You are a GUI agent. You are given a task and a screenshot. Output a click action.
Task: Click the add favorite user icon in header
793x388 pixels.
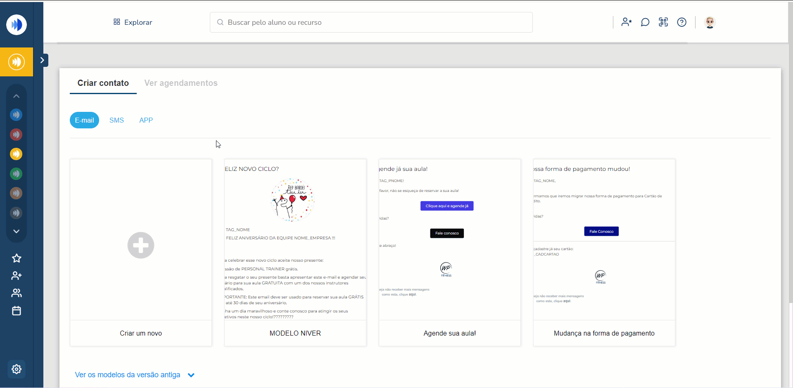tap(627, 22)
